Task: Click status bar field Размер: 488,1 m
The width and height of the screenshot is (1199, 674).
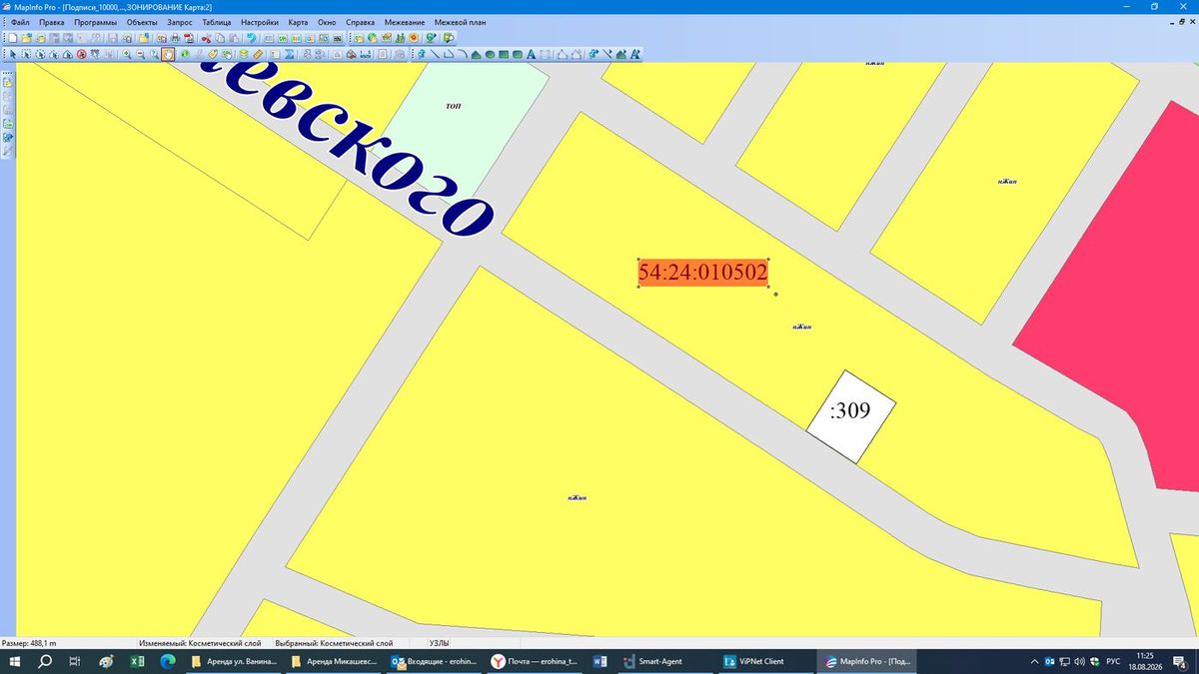Action: tap(30, 644)
